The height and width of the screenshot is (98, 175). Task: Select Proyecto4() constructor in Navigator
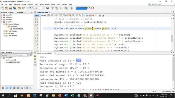click(12, 60)
